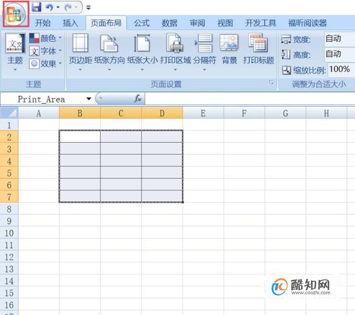The image size is (355, 315).
Task: Click the Name Box showing Print_Area
Action: pos(43,99)
